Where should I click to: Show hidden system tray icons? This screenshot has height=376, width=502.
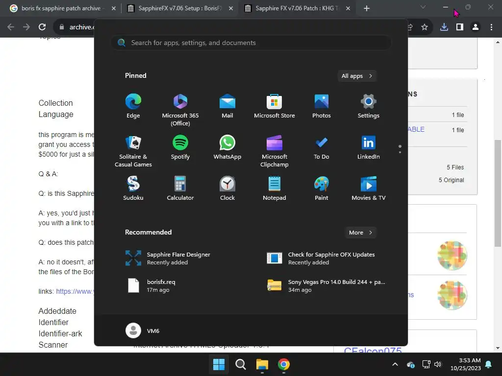395,364
